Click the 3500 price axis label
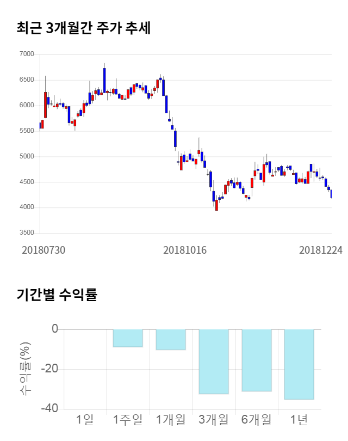 click(26, 233)
